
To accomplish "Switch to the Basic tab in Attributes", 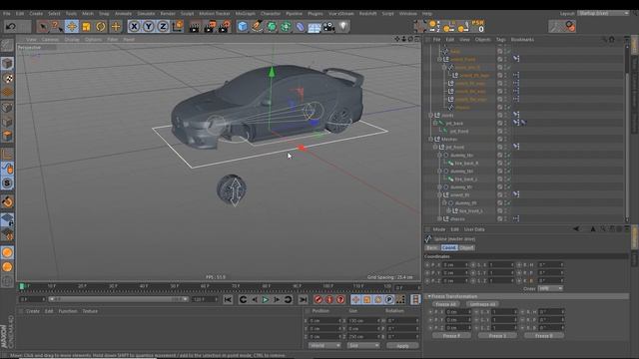I will tap(432, 247).
